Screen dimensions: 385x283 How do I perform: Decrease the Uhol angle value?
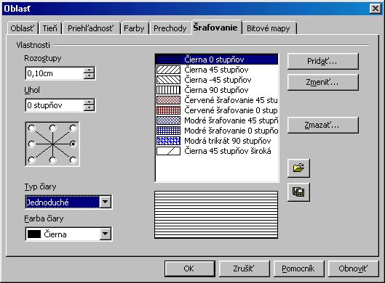point(89,108)
